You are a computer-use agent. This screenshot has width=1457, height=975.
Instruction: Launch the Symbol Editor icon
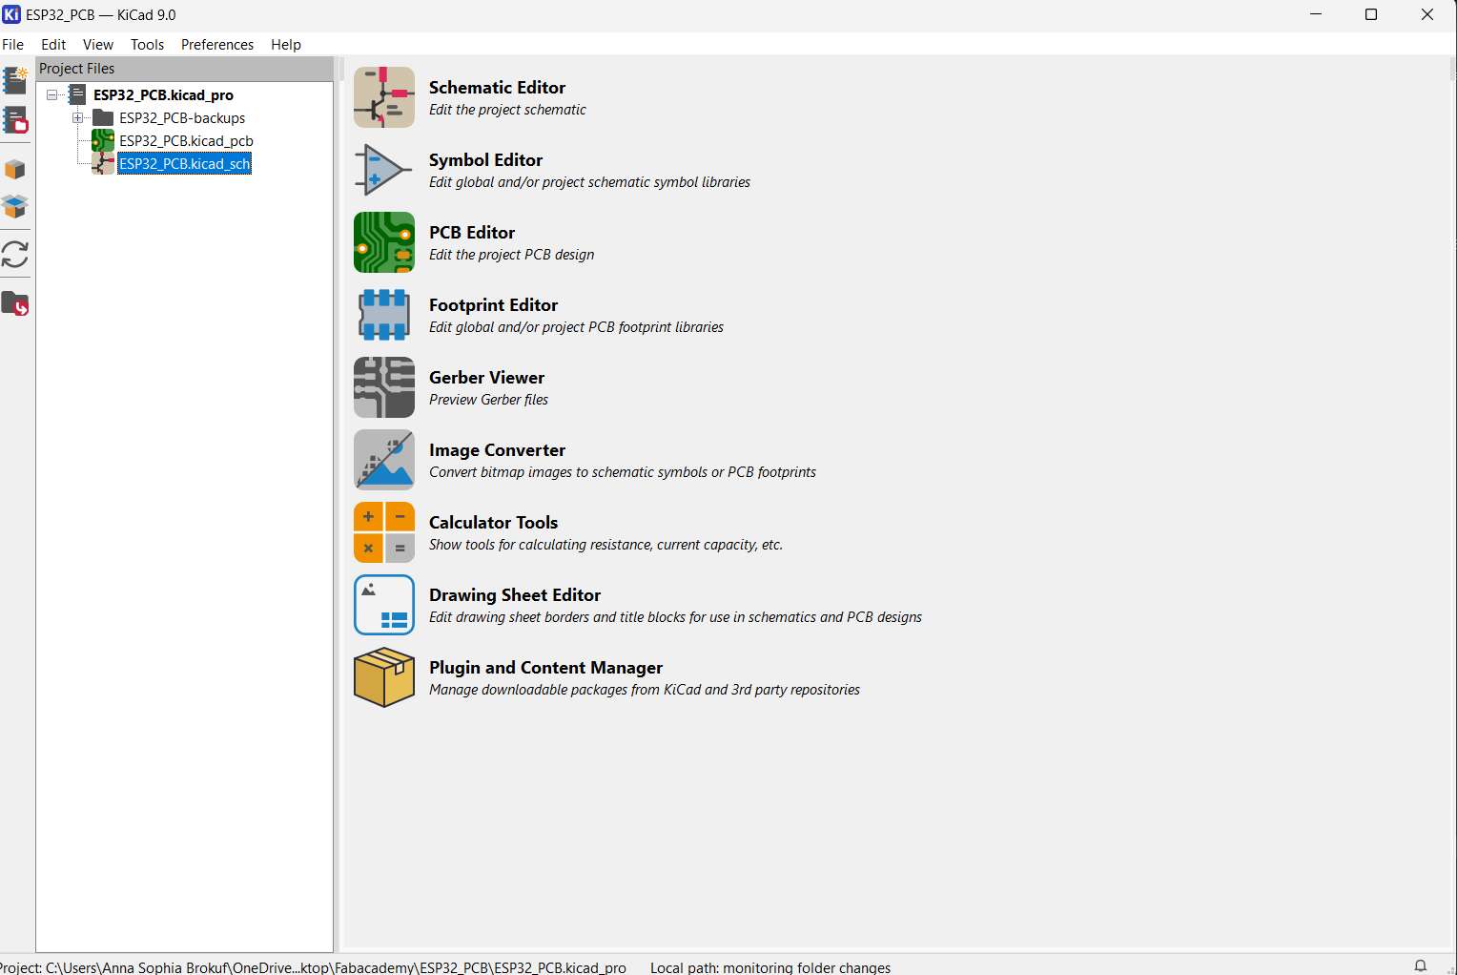pyautogui.click(x=384, y=170)
